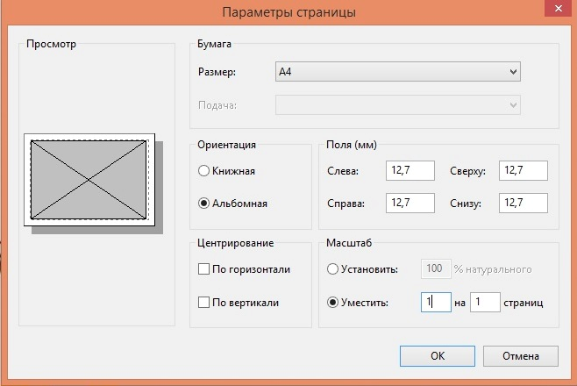Click the disabled Подача paper source dropdown
The width and height of the screenshot is (577, 386).
point(398,106)
